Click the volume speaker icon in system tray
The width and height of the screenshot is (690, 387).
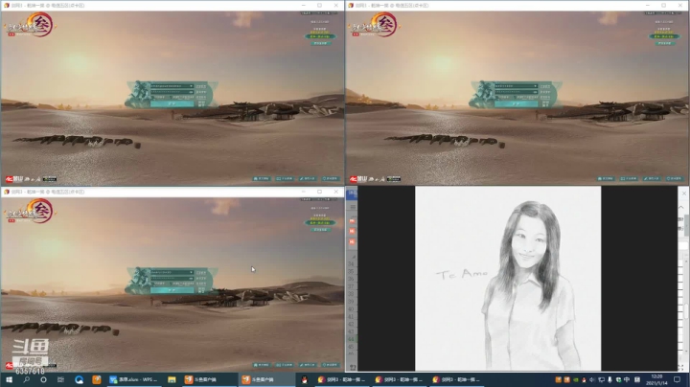click(x=592, y=379)
